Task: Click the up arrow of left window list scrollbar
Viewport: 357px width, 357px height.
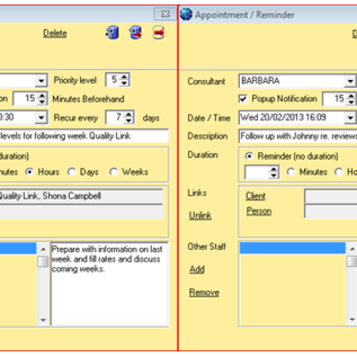Action: point(43,249)
